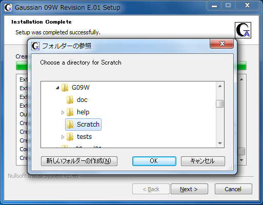Click the help folder icon
The image size is (263, 205).
[70, 112]
